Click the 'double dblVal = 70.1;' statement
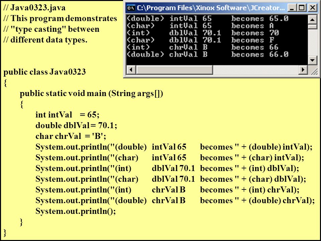 pyautogui.click(x=76, y=125)
